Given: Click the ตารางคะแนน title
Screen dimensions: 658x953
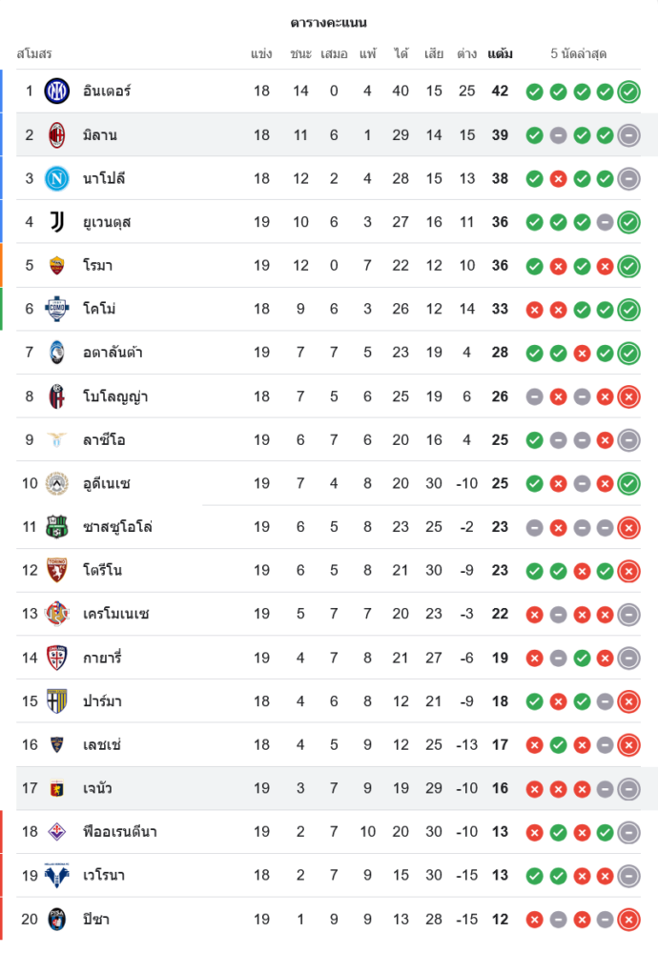Looking at the screenshot, I should [x=329, y=23].
